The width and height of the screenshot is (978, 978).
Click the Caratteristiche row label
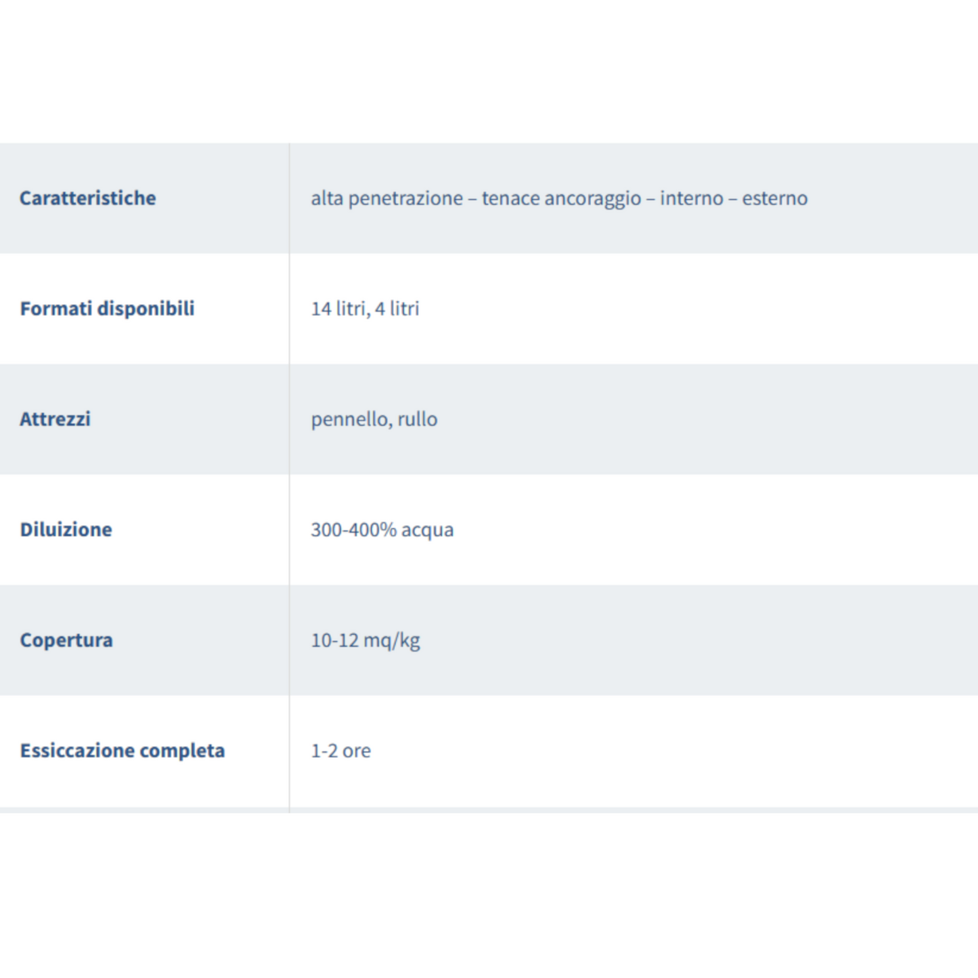pyautogui.click(x=87, y=198)
